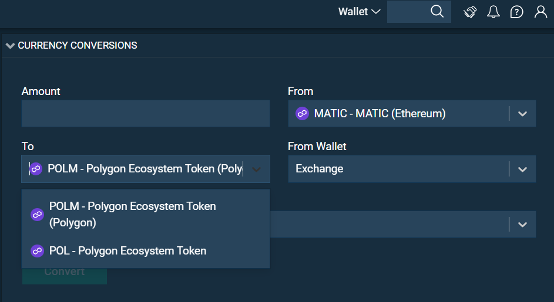
Task: Click the Wallet menu down arrow
Action: [376, 12]
